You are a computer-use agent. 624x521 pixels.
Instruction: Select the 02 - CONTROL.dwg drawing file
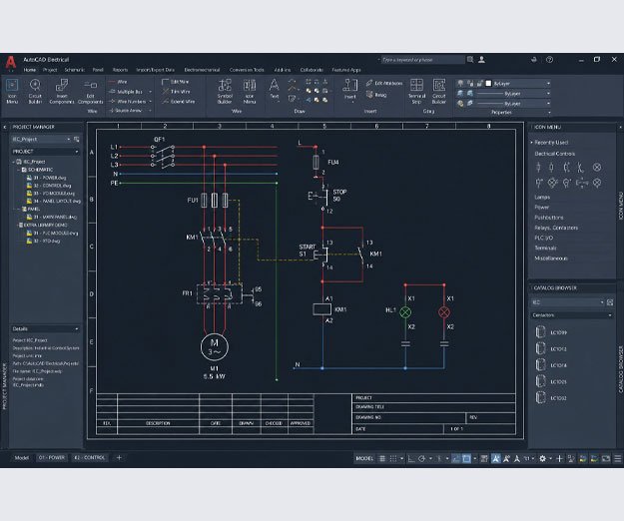point(49,186)
